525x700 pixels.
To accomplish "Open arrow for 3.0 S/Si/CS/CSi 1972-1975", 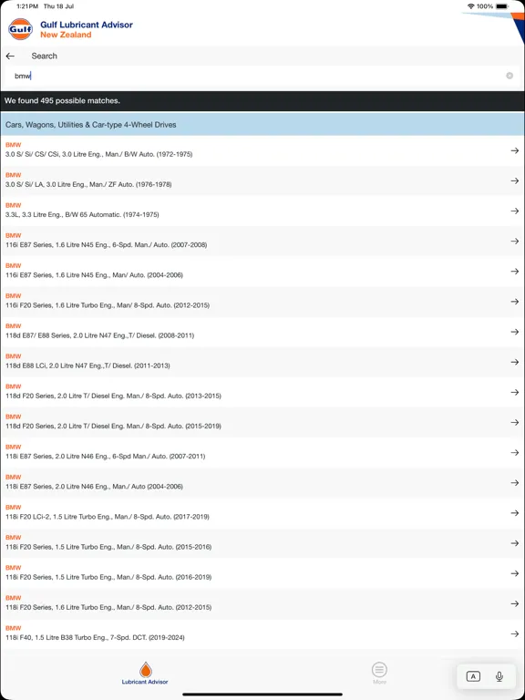I will (515, 151).
